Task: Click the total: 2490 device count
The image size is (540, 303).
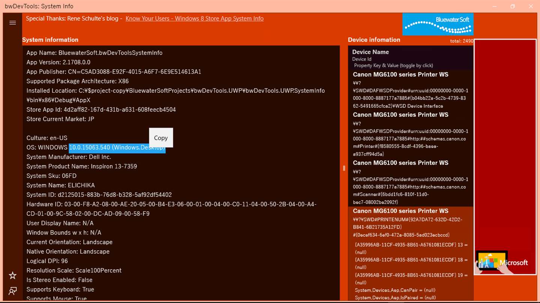Action: [462, 41]
